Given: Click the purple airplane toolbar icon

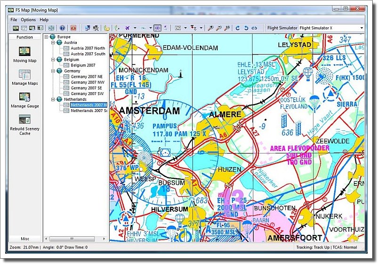Looking at the screenshot, I should click(x=128, y=28).
